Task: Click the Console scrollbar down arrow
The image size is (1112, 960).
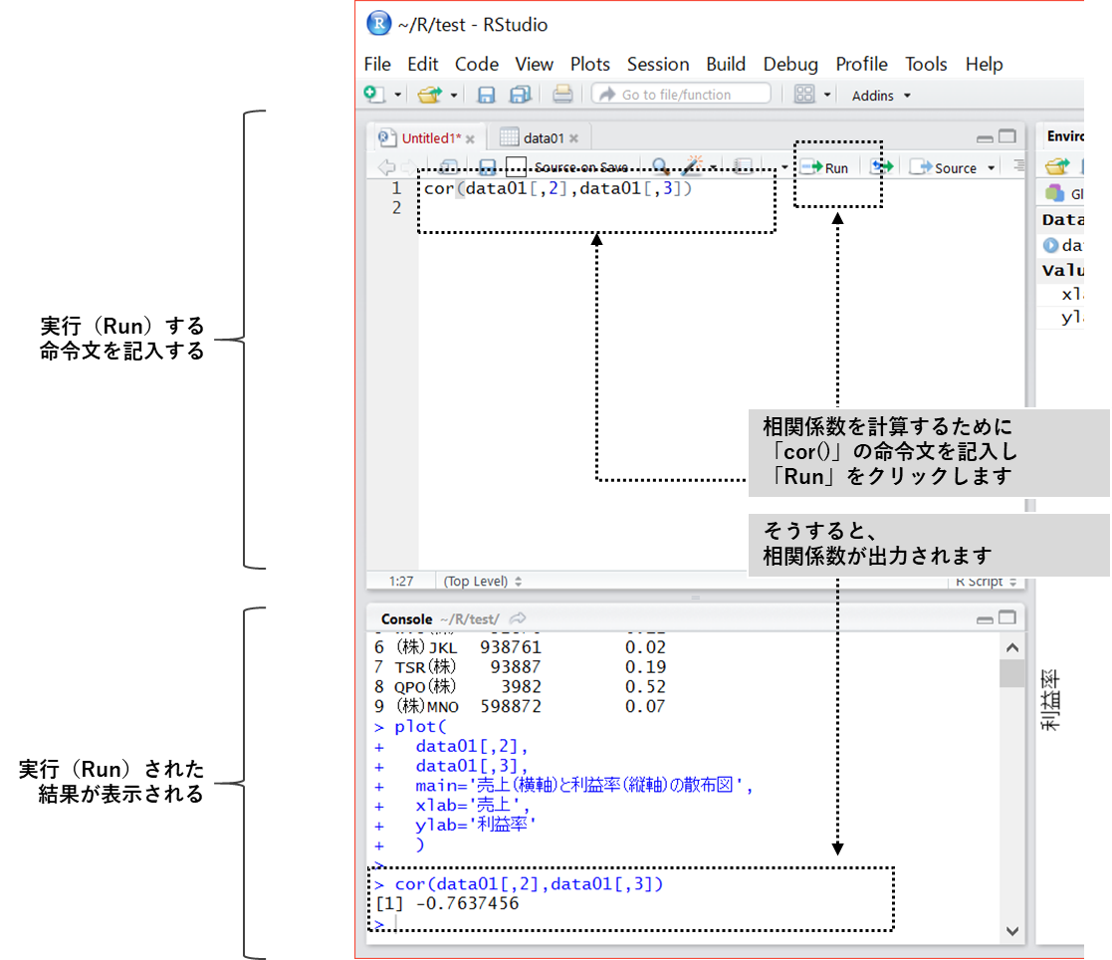Action: [x=1011, y=931]
